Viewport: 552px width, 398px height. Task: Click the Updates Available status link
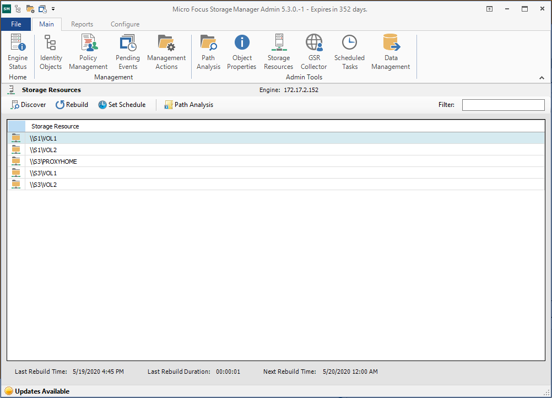pos(42,391)
